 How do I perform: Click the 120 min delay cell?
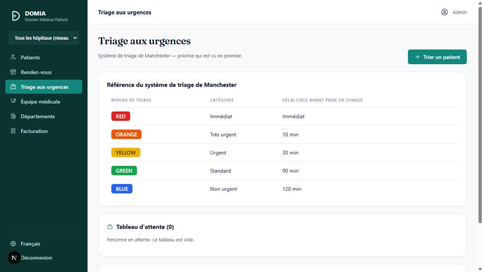(x=292, y=189)
